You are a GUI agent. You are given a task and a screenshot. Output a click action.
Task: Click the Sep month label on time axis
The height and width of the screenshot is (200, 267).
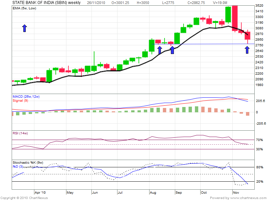[179, 193]
